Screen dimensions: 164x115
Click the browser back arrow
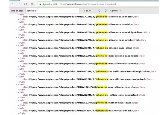tap(13, 4)
